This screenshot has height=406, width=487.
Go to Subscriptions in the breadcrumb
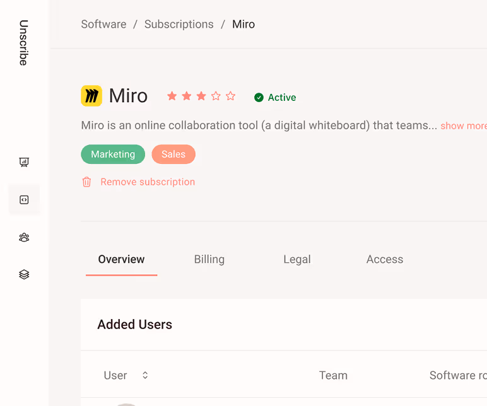[179, 24]
